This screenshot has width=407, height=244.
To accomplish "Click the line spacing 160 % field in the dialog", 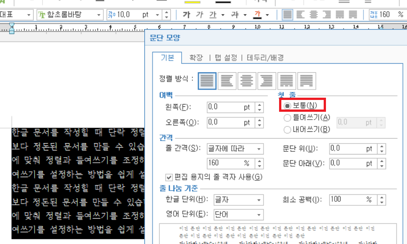I will (x=231, y=163).
